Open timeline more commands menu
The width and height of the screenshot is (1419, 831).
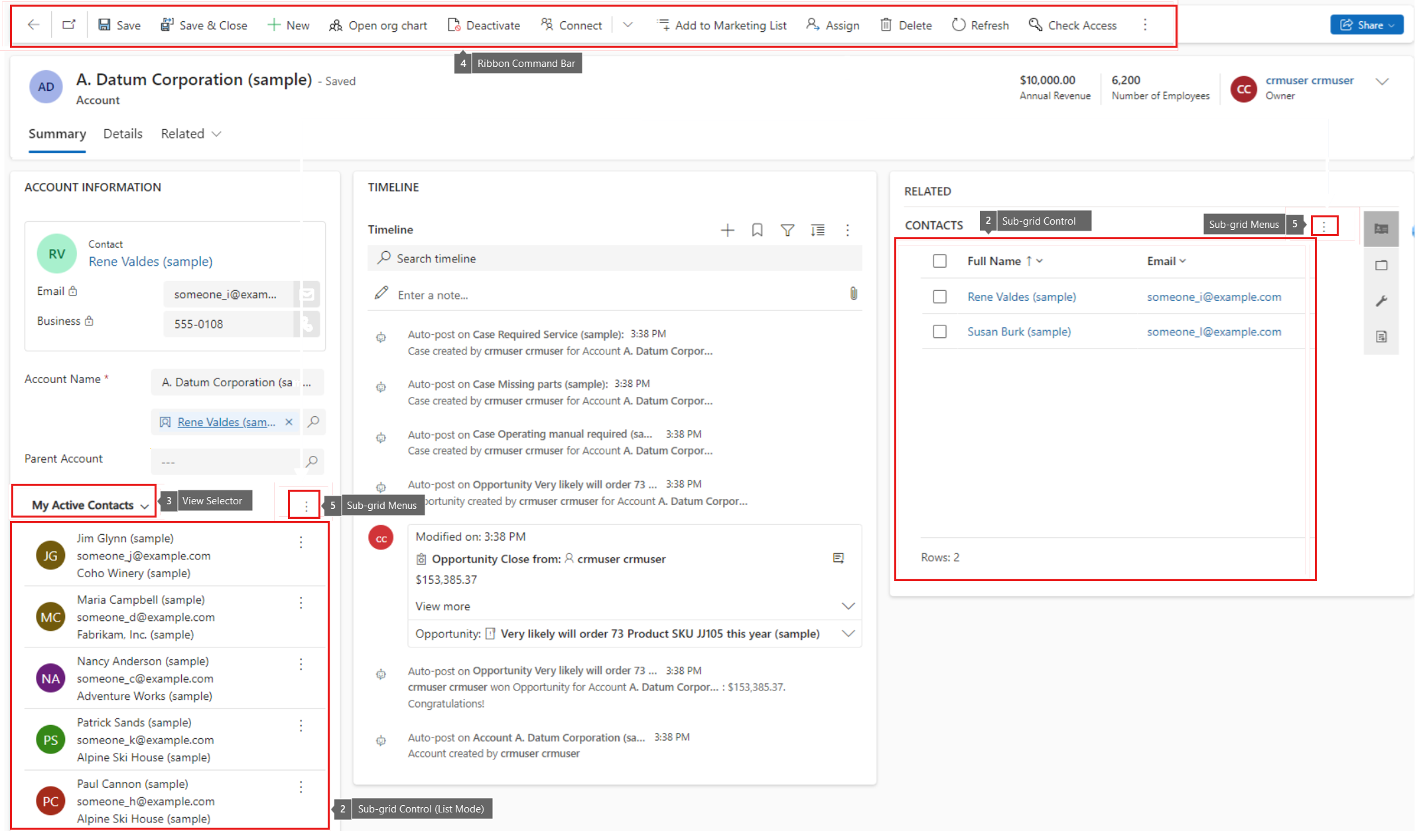(848, 230)
